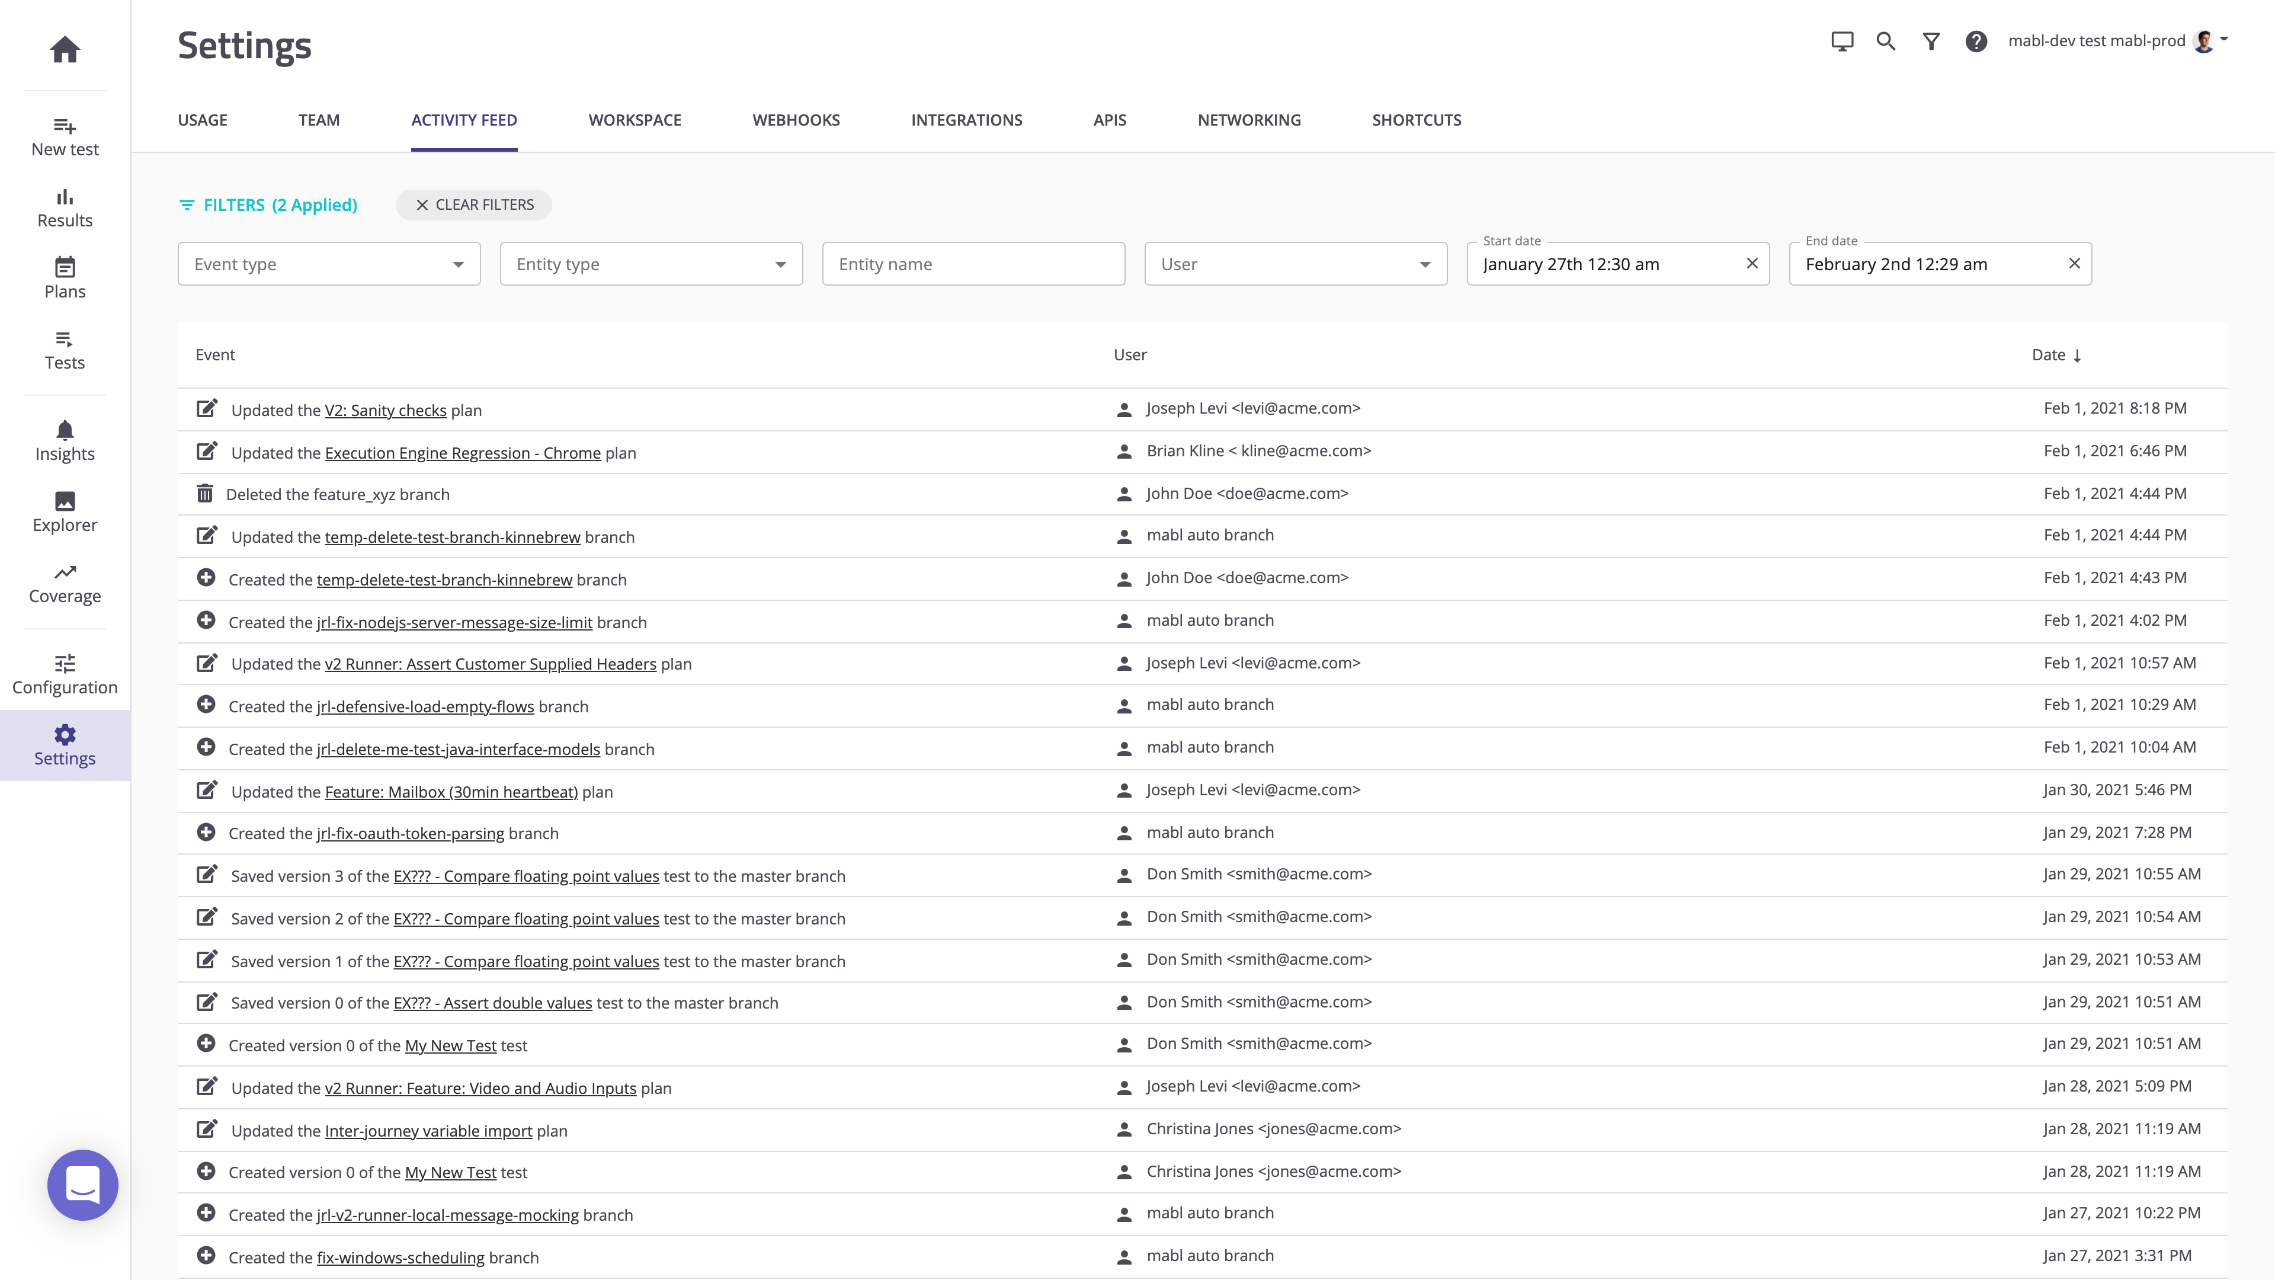2275x1280 pixels.
Task: Open New test in sidebar
Action: click(65, 137)
